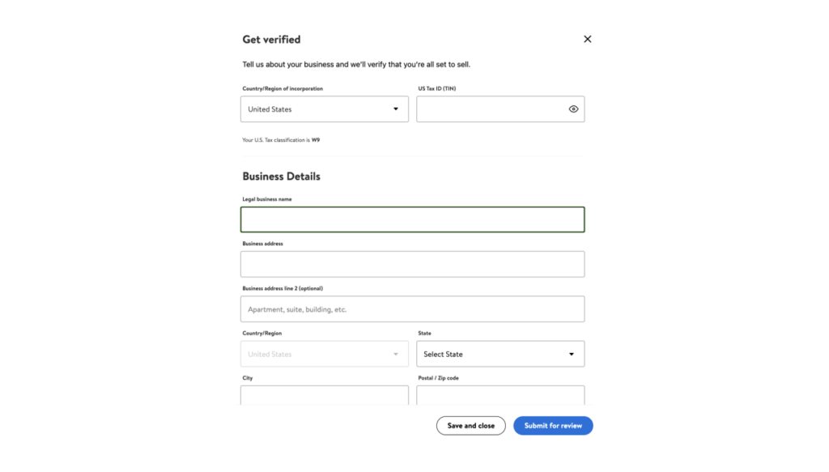Click the Apartment, suite, building optional field
The image size is (829, 472).
pyautogui.click(x=412, y=308)
